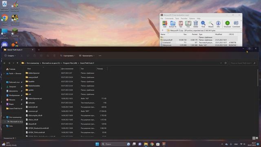Open the three-dots See more menu in Explorer
Screen dimensions: 261x147
tap(100, 56)
